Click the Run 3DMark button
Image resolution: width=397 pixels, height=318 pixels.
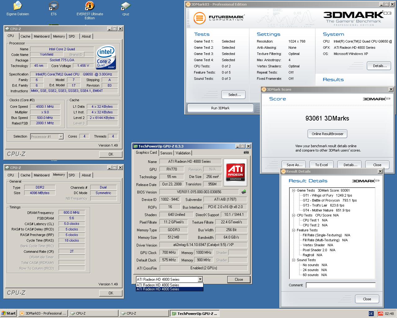coord(220,108)
